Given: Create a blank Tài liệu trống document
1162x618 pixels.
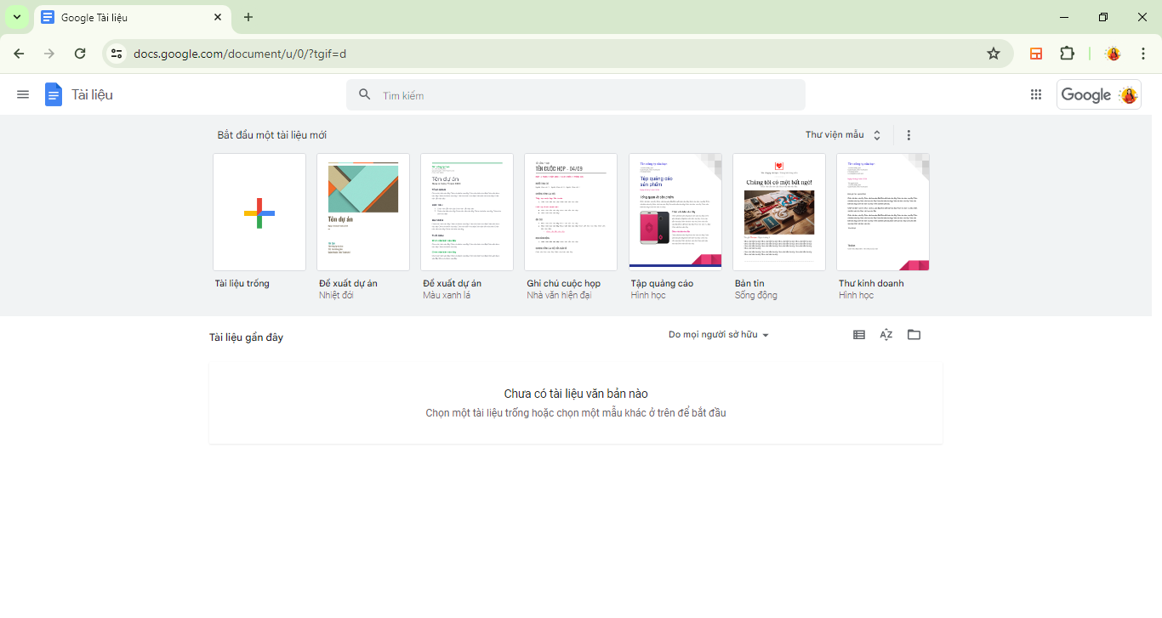Looking at the screenshot, I should point(259,213).
